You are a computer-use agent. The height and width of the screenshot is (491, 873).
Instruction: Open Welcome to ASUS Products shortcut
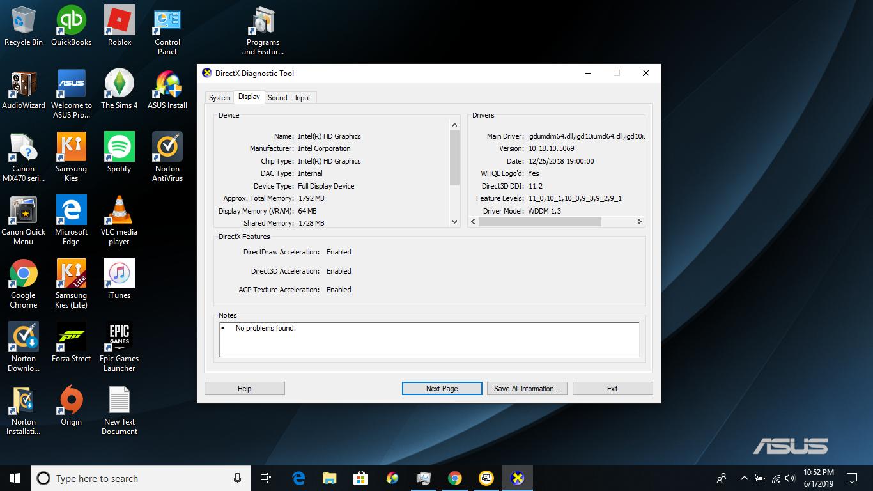pos(72,94)
